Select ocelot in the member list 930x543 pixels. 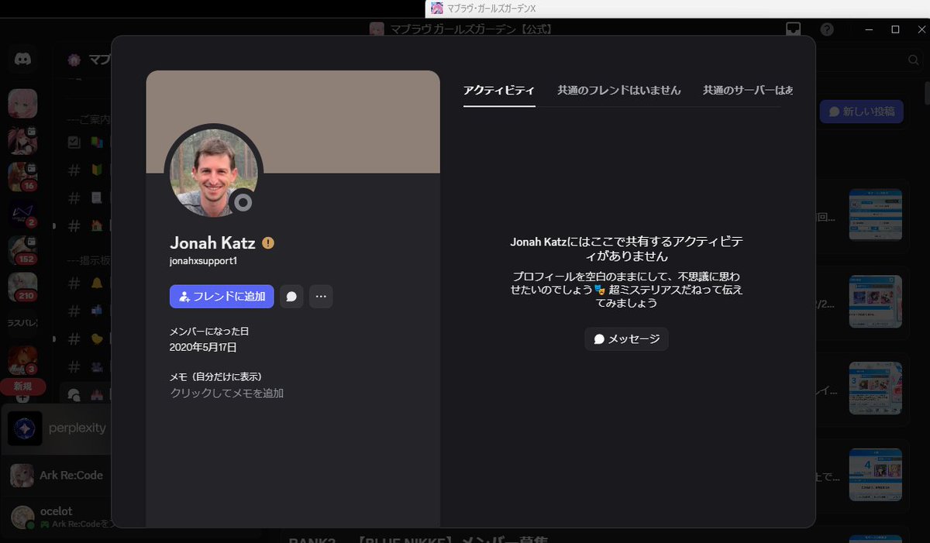coord(58,512)
